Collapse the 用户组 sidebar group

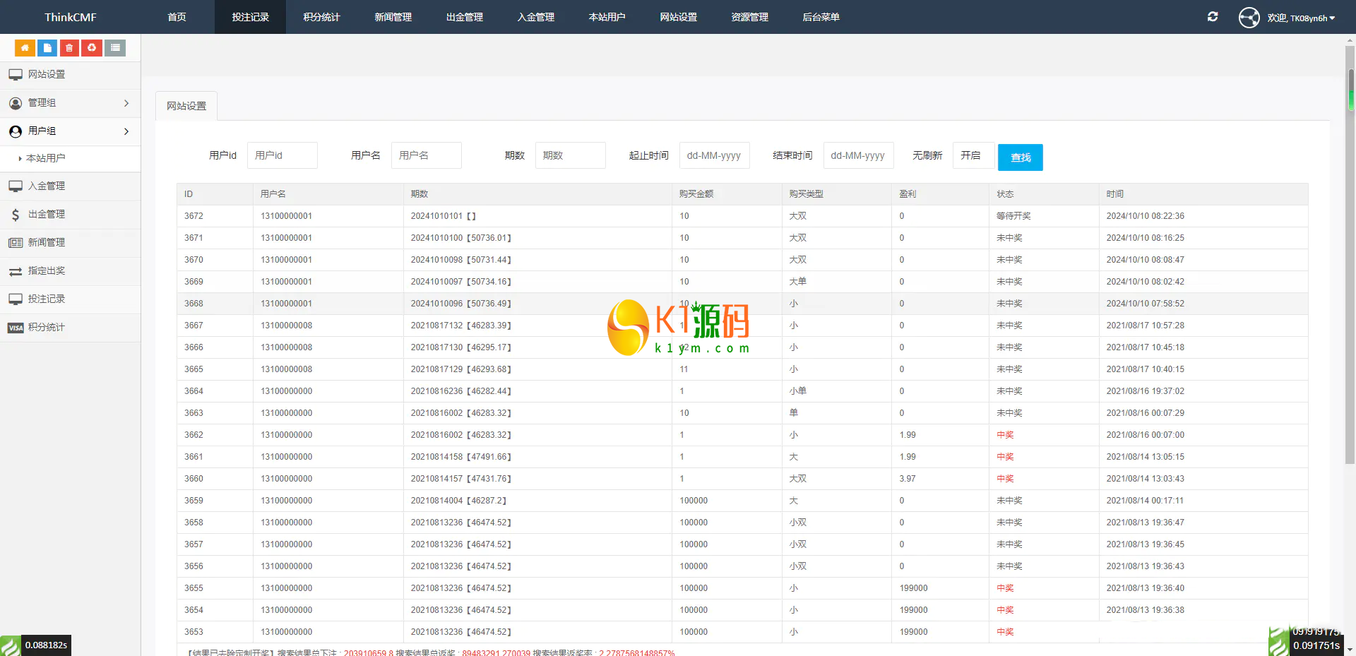[70, 131]
